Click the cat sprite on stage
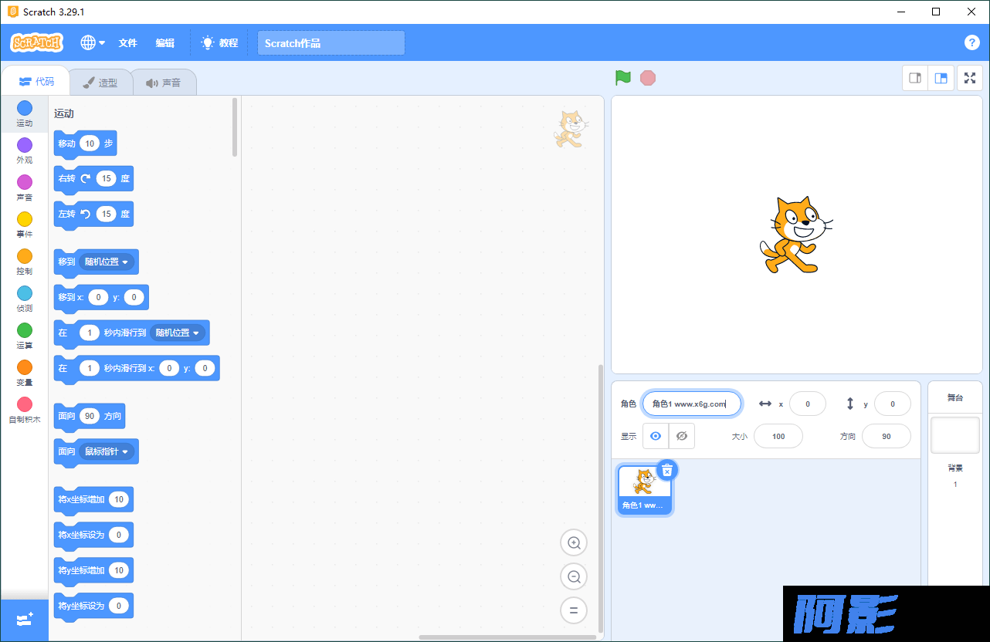990x642 pixels. (x=795, y=235)
